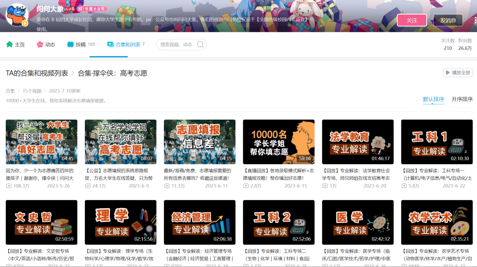Open the 主页 tab
Image resolution: width=477 pixels, height=267 pixels.
tap(15, 45)
